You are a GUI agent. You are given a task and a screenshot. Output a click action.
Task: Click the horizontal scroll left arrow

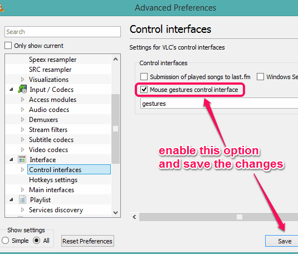pos(134,217)
